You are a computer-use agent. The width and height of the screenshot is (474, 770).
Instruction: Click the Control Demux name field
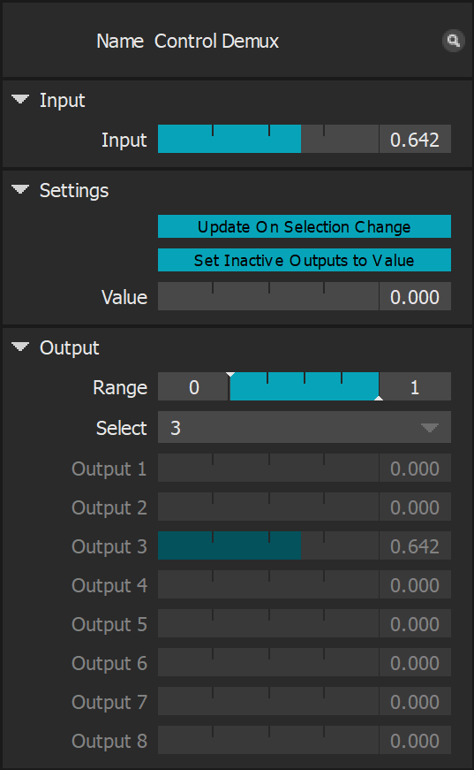click(216, 42)
